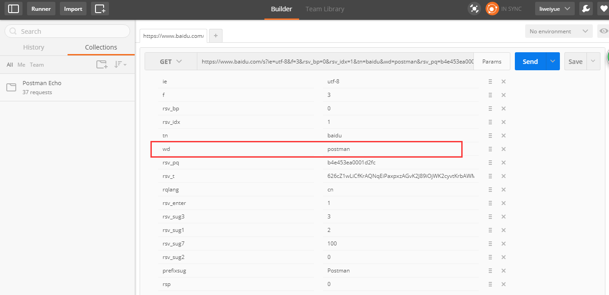Screen dimensions: 609x295
Task: Open the Send button dropdown arrow
Action: coord(553,62)
